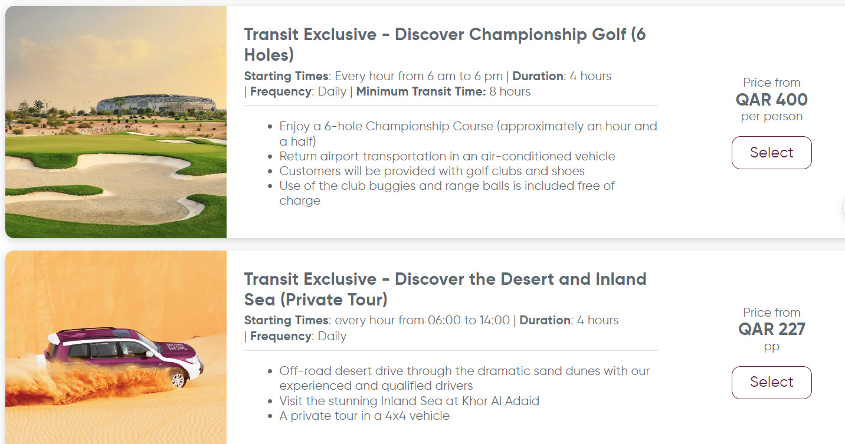This screenshot has height=444, width=845.
Task: Click the Khor Al Adaid bullet point
Action: point(409,400)
